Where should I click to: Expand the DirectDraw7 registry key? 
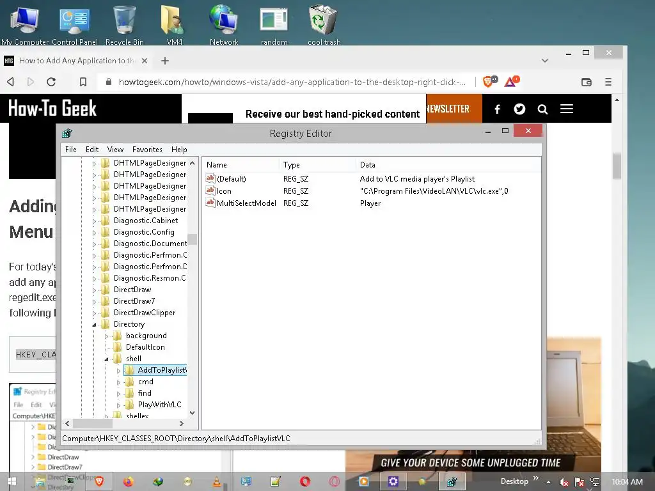pyautogui.click(x=95, y=302)
